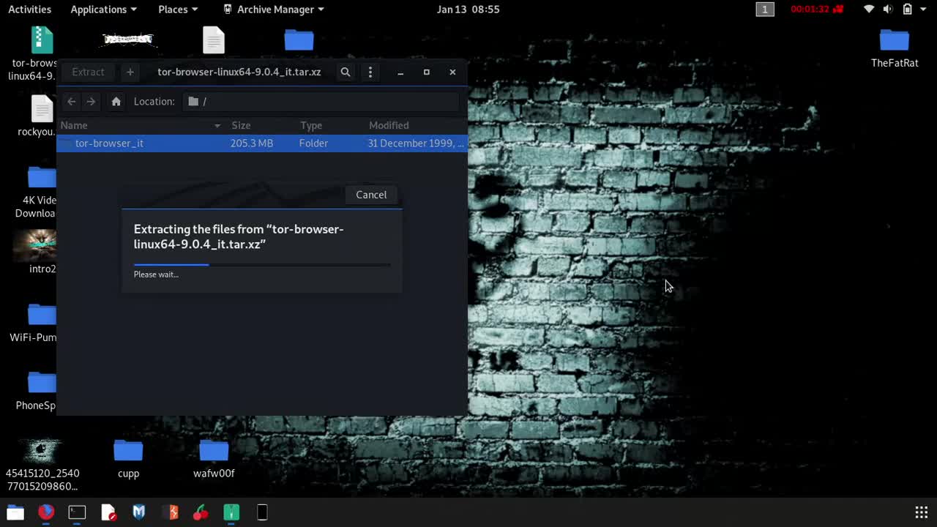Click the workspace 1 indicator
This screenshot has height=527, width=937.
tap(765, 10)
